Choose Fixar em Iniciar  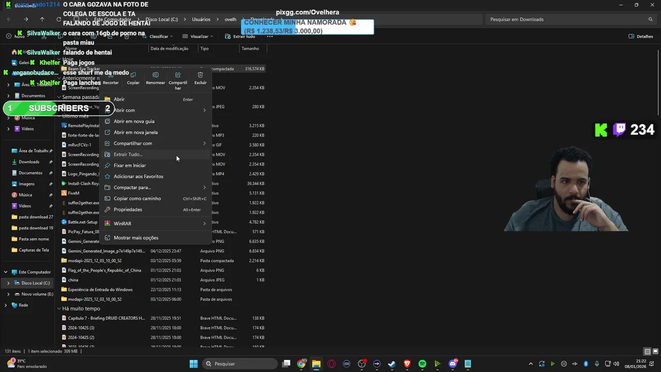155,165
